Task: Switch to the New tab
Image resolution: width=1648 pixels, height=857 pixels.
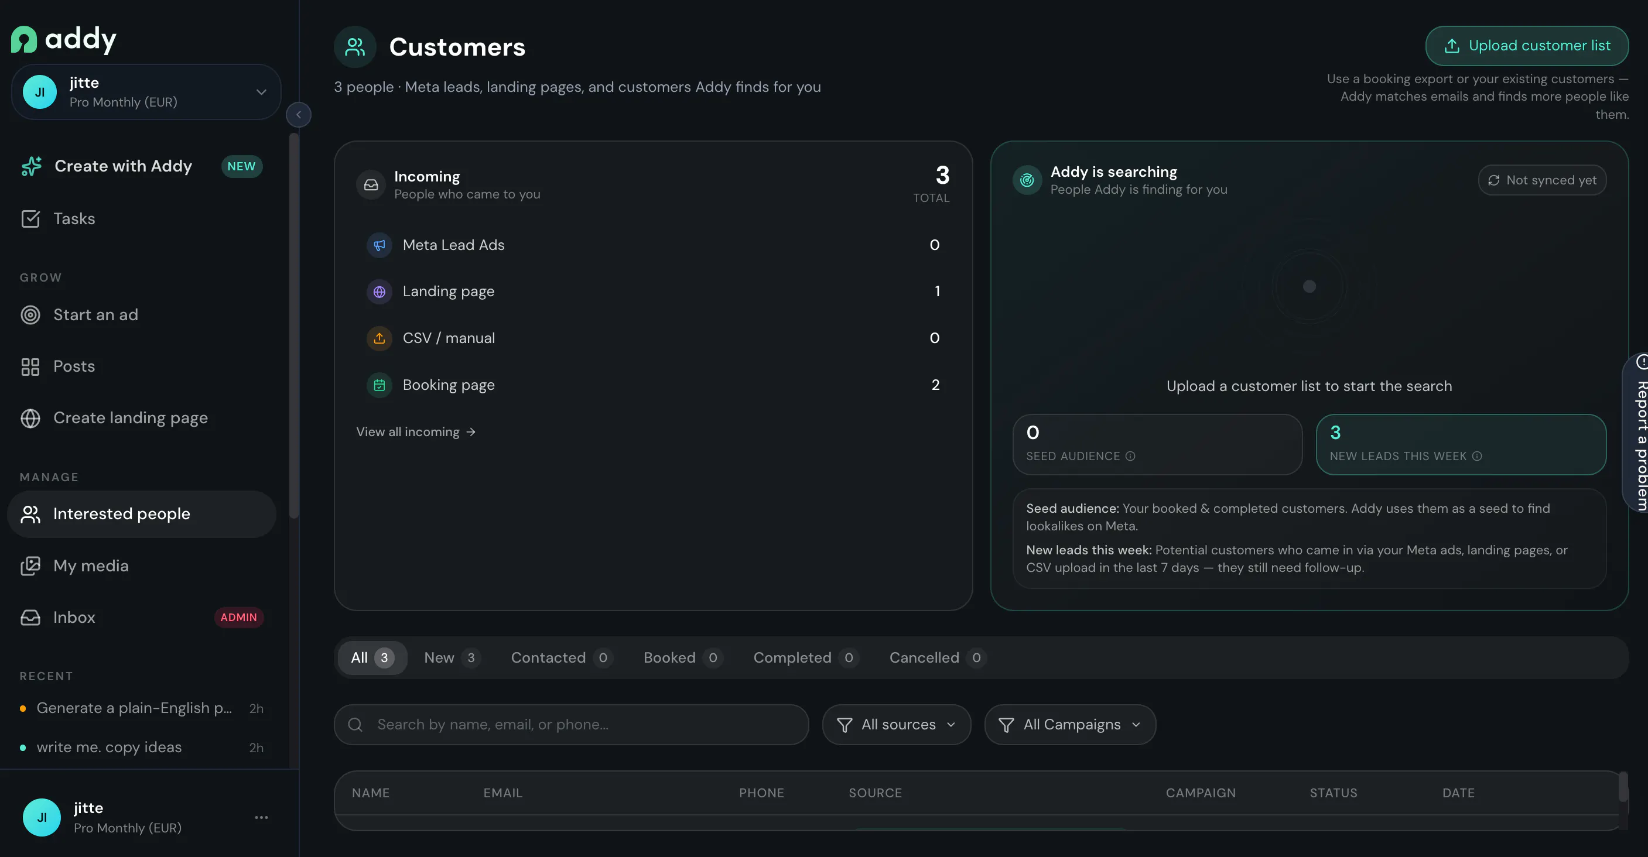Action: [x=452, y=657]
